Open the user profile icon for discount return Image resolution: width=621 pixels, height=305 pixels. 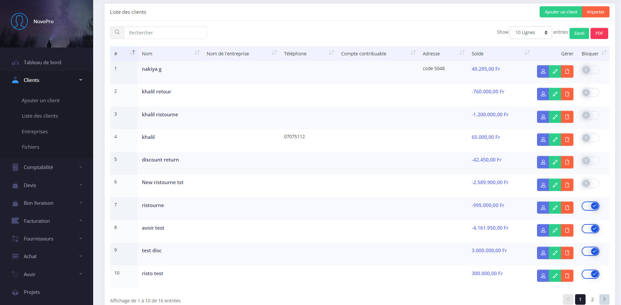pos(543,162)
